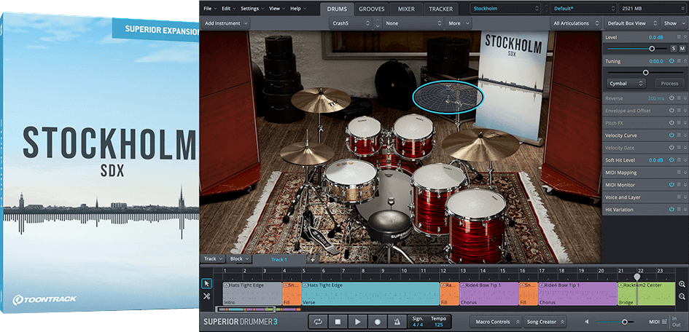Add a new track with plus icon
This screenshot has height=332, width=689.
[x=313, y=259]
